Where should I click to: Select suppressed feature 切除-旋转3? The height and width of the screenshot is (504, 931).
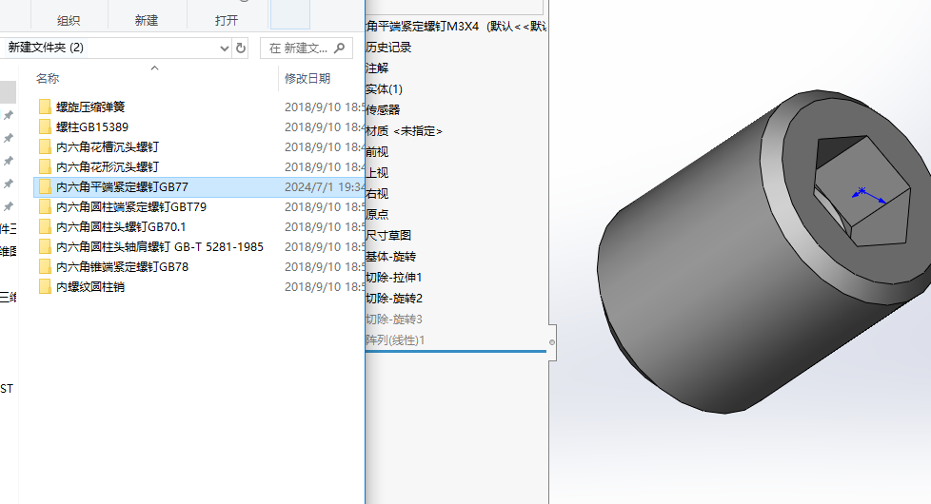[394, 319]
